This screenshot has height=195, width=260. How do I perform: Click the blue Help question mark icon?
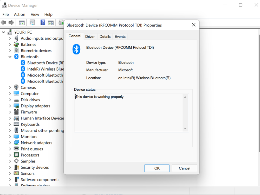coord(43,23)
